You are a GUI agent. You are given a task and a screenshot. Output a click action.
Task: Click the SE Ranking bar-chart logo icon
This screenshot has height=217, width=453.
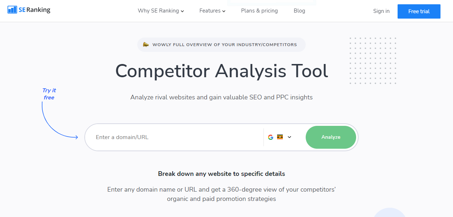12,10
